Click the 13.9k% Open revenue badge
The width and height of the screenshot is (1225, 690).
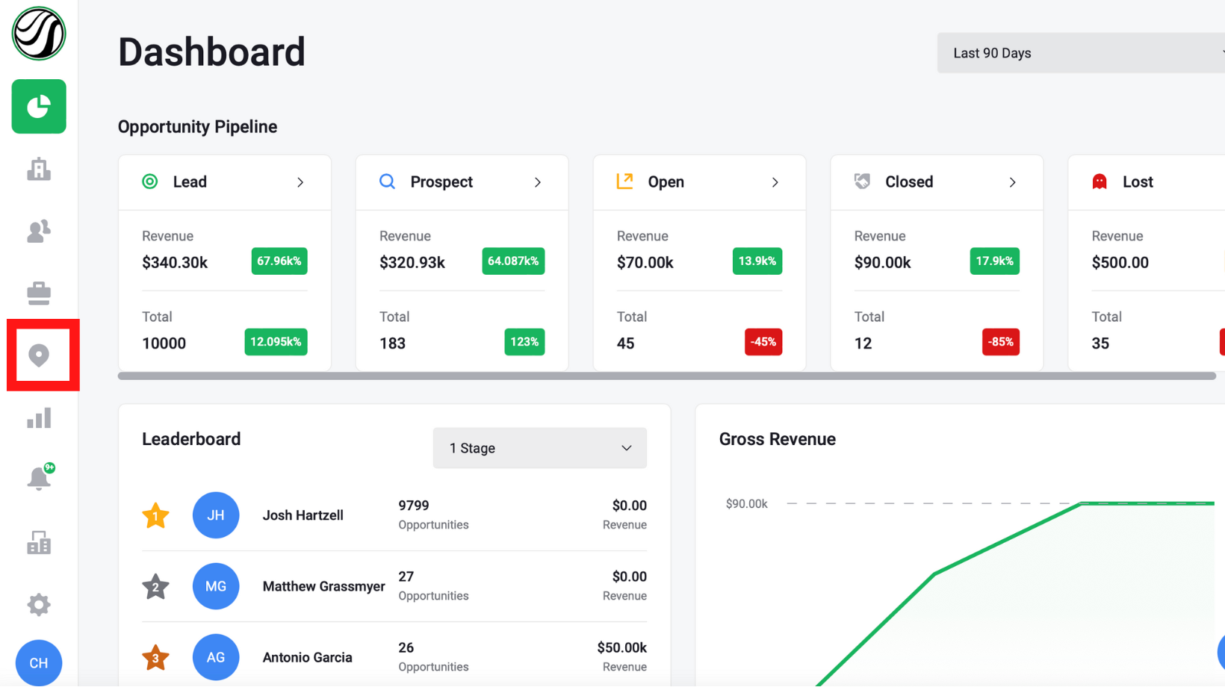click(x=757, y=261)
